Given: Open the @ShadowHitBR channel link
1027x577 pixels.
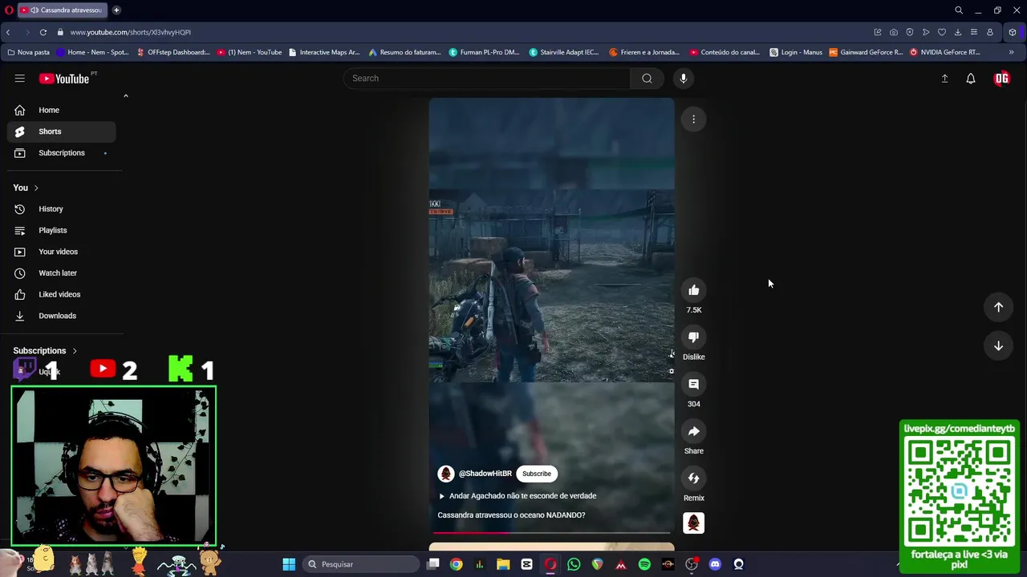Looking at the screenshot, I should pyautogui.click(x=485, y=474).
